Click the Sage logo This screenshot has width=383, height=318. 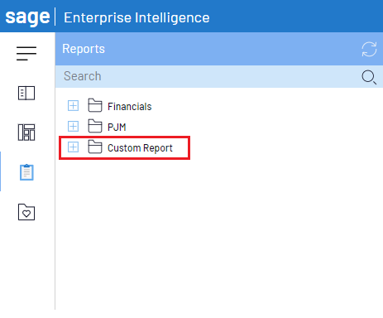pyautogui.click(x=27, y=17)
